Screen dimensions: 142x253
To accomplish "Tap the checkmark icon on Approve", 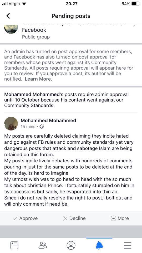I will click(15, 218).
